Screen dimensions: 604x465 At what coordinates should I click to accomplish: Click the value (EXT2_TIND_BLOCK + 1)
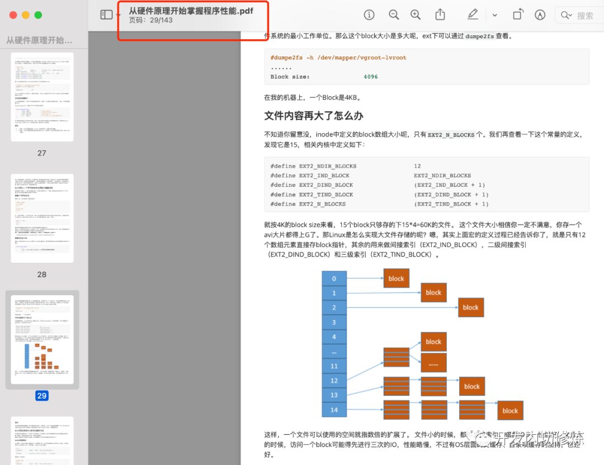pos(451,204)
